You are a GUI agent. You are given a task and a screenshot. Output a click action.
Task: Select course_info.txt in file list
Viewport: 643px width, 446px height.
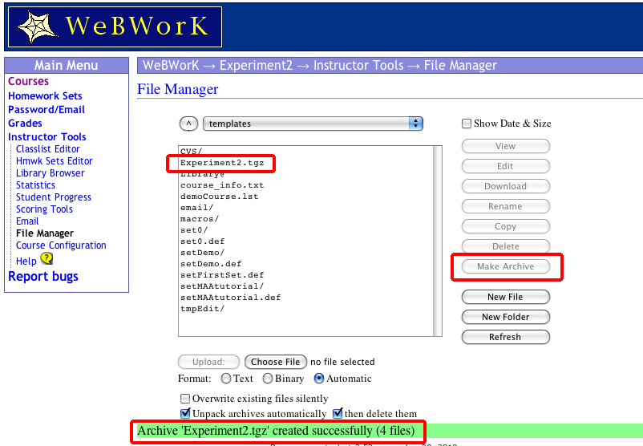tap(222, 185)
